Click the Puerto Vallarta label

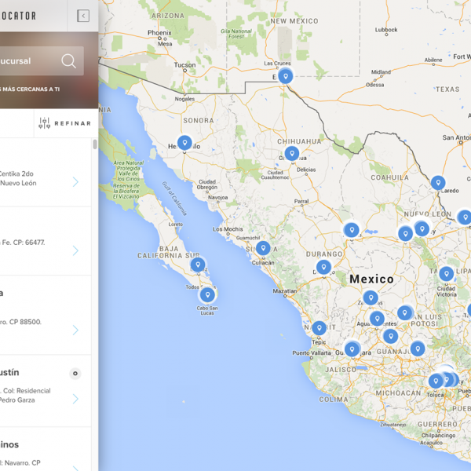(312, 353)
